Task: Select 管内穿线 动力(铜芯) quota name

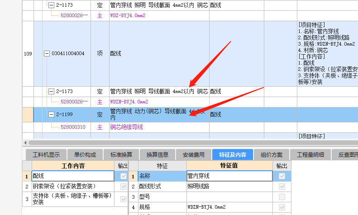Action: pos(159,115)
